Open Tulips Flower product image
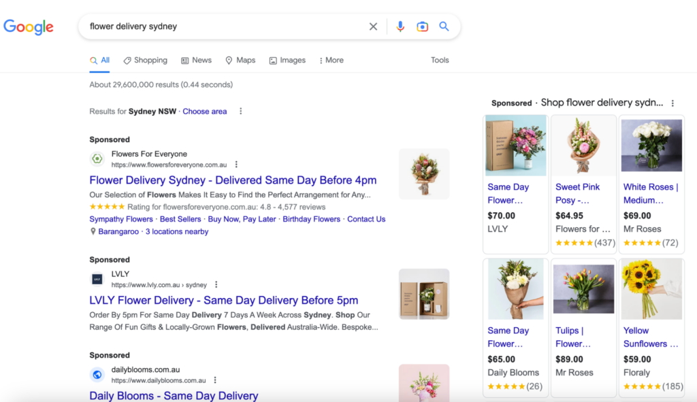 tap(583, 289)
